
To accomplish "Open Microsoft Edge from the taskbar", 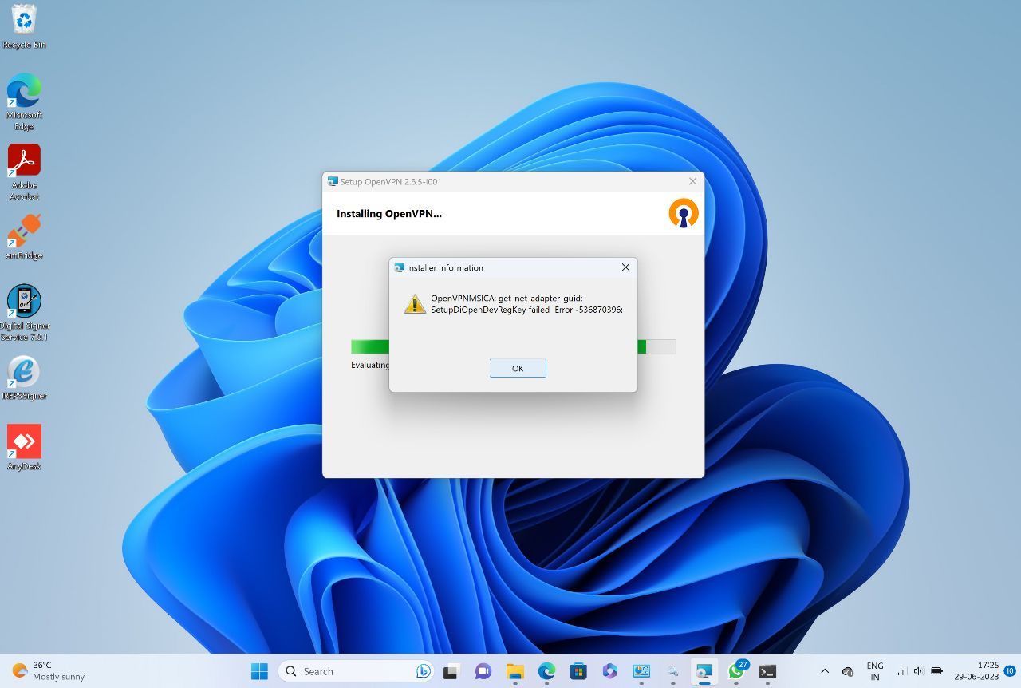I will pos(546,671).
